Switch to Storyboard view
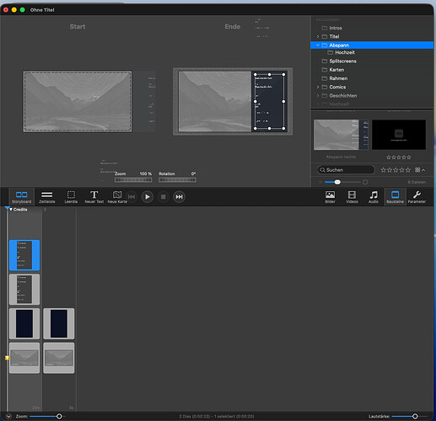436x421 pixels. pyautogui.click(x=21, y=197)
